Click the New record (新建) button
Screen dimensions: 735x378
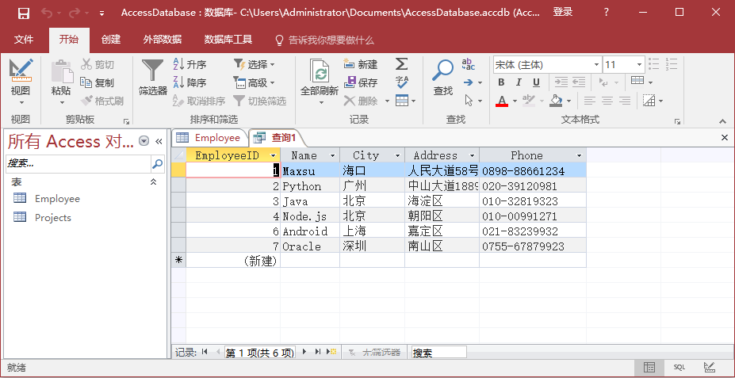click(361, 64)
